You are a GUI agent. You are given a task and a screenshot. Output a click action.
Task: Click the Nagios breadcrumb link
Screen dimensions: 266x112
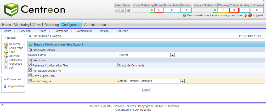point(56,36)
